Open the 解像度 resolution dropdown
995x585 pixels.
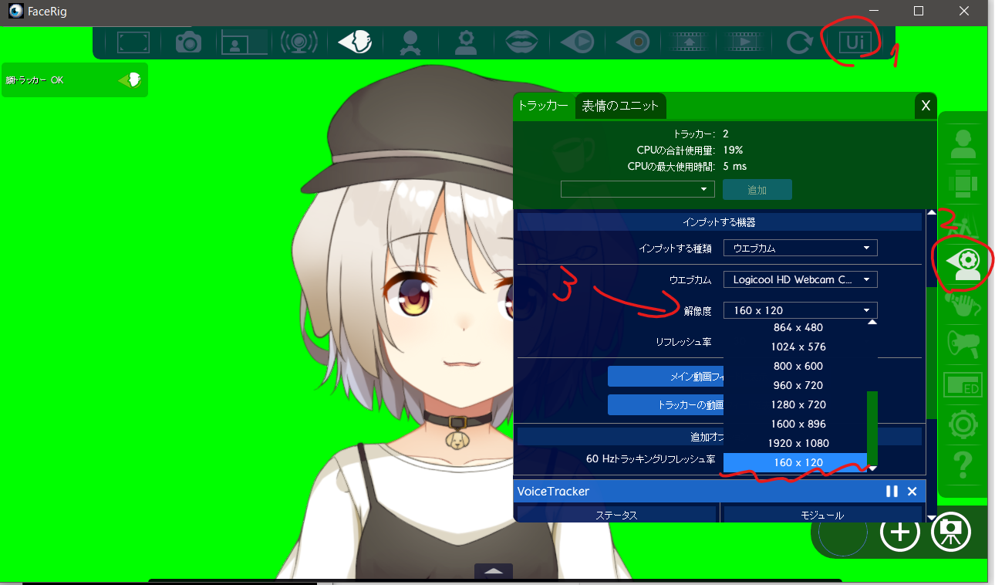(800, 310)
